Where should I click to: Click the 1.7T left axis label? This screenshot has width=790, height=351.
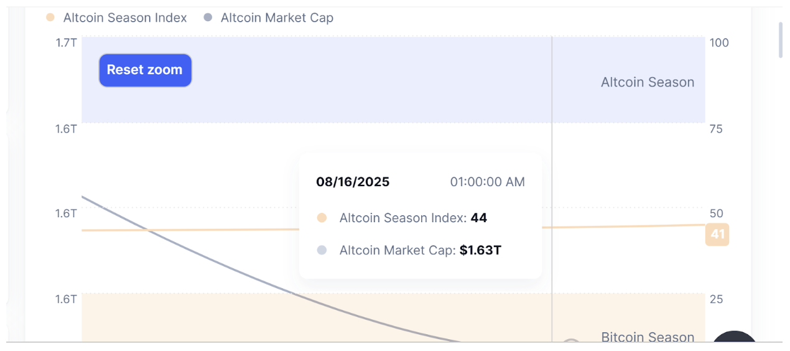(66, 43)
